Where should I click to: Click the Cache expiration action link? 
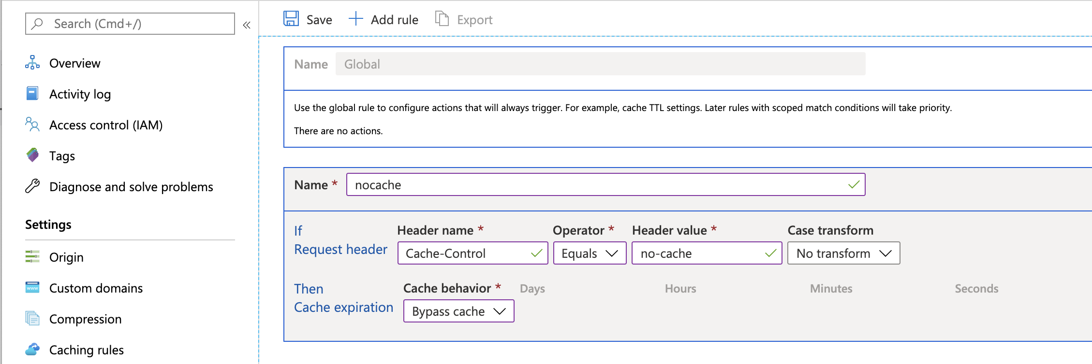(344, 307)
